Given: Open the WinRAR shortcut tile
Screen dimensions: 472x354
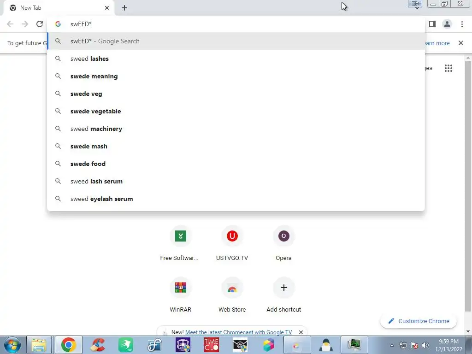Looking at the screenshot, I should click(180, 295).
